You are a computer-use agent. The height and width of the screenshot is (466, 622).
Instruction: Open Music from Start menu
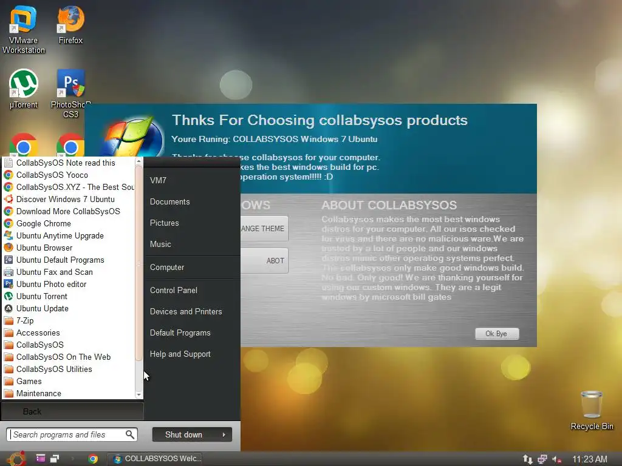pyautogui.click(x=192, y=244)
